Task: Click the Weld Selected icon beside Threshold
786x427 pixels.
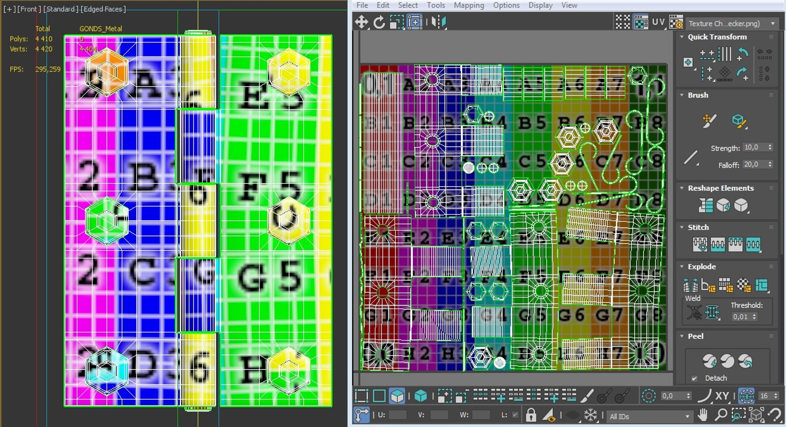Action: 712,313
